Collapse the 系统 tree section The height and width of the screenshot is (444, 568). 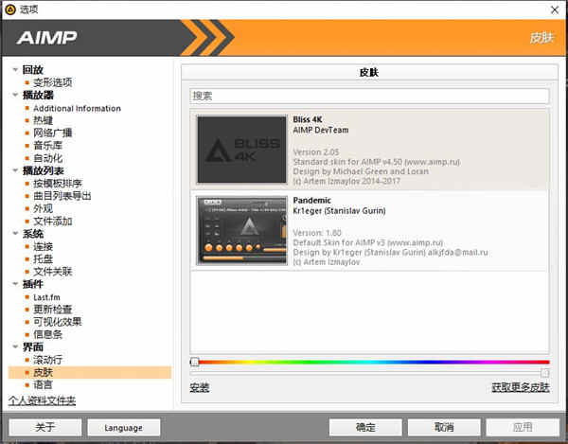[15, 234]
